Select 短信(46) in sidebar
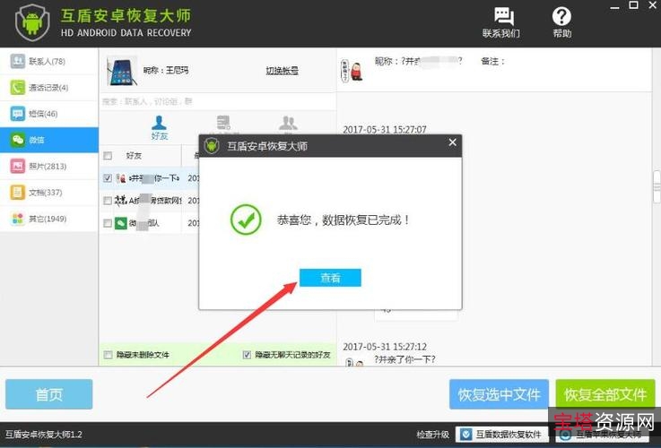661x448 pixels. tap(49, 114)
